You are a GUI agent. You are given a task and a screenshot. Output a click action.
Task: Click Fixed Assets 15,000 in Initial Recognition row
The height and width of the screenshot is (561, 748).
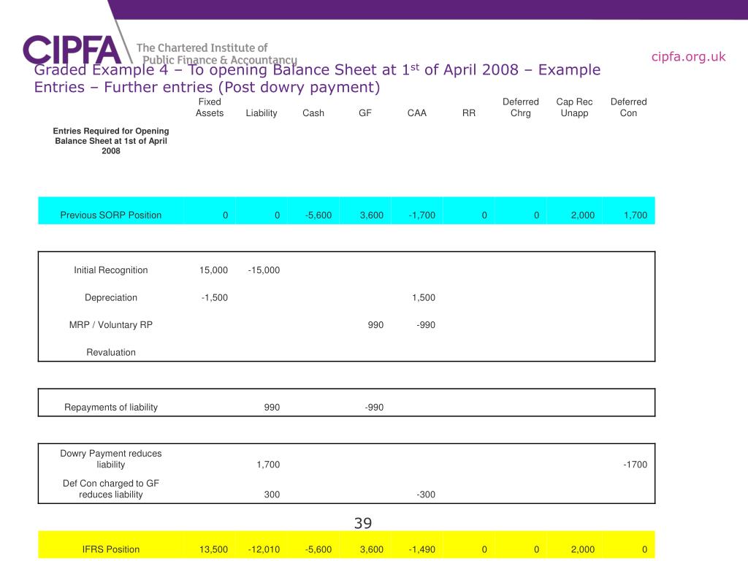click(214, 270)
